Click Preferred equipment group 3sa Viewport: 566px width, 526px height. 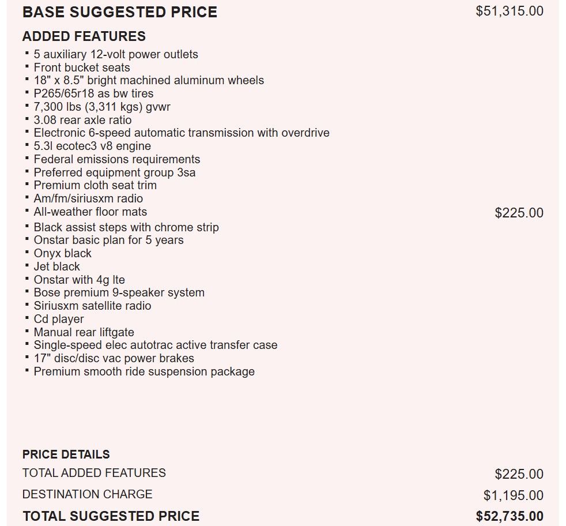pyautogui.click(x=115, y=172)
